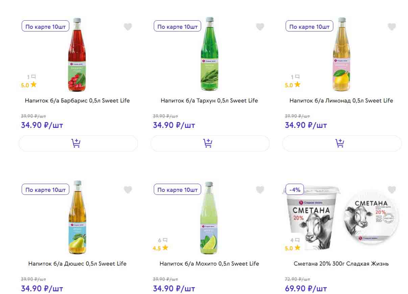Toggle heart on Дюшес drink
This screenshot has width=408, height=294.
(x=128, y=190)
